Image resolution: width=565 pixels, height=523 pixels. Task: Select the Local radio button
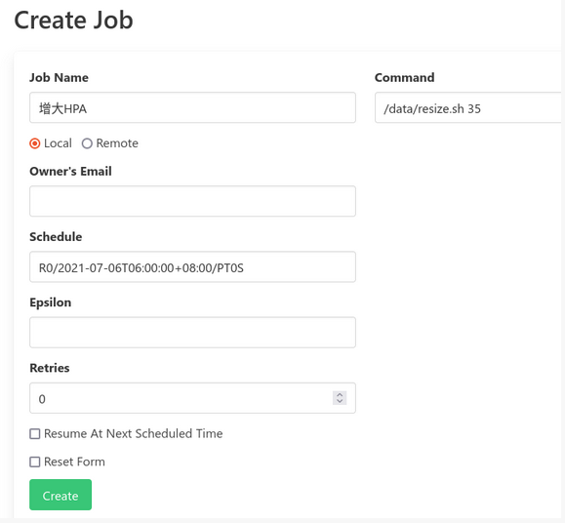click(34, 143)
